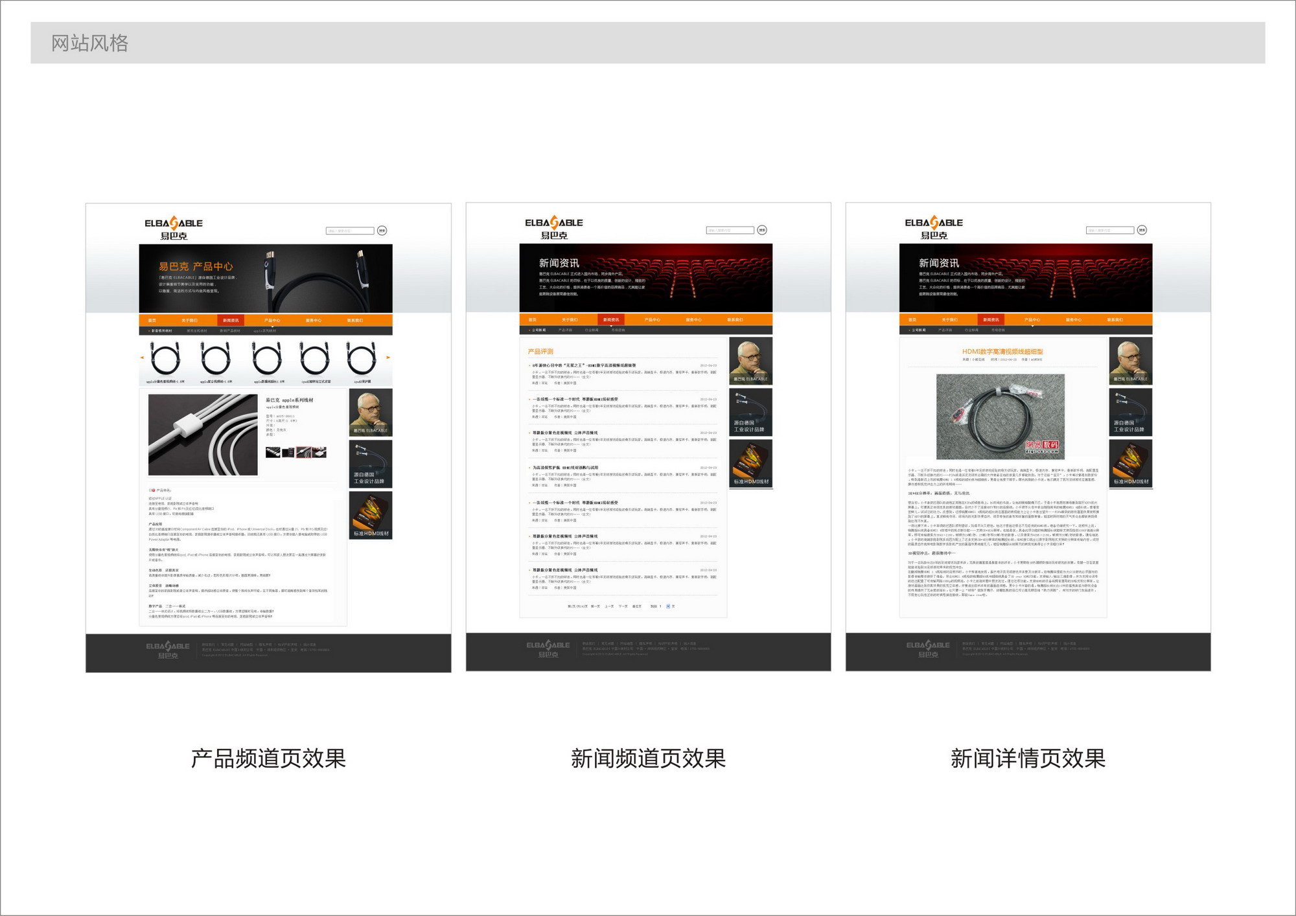Click 标准HDMI线材 banner on news detail mockup
Image resolution: width=1296 pixels, height=916 pixels.
[1131, 464]
